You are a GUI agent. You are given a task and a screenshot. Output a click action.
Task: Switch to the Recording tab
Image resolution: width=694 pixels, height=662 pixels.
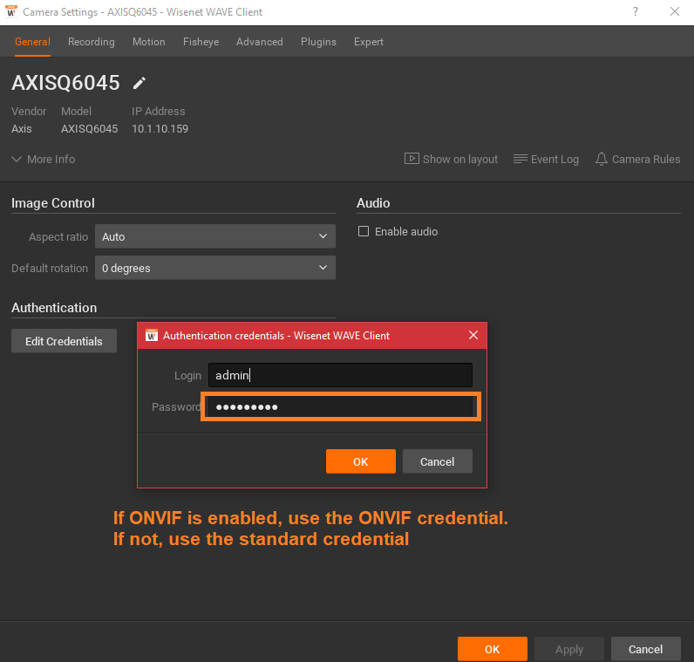tap(92, 42)
